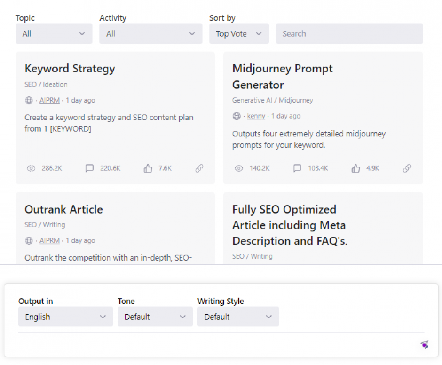Click the globe icon next to kenny
The width and height of the screenshot is (442, 365).
[x=236, y=116]
